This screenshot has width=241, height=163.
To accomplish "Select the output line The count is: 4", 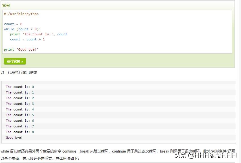I will click(x=20, y=109).
